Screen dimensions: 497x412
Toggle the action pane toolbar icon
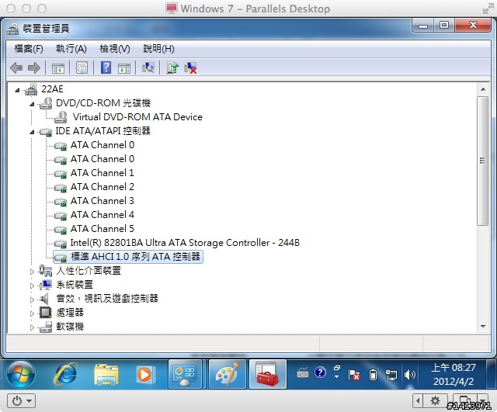[124, 68]
